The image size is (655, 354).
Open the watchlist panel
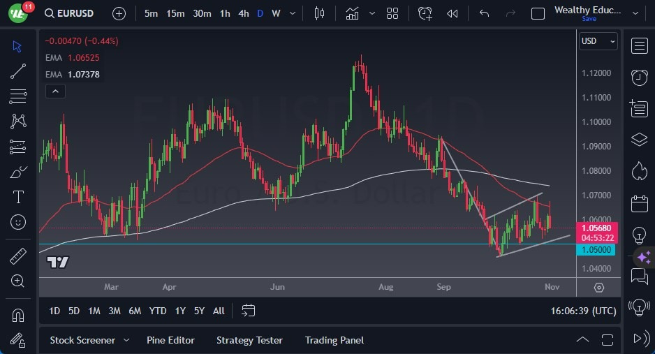click(x=639, y=46)
